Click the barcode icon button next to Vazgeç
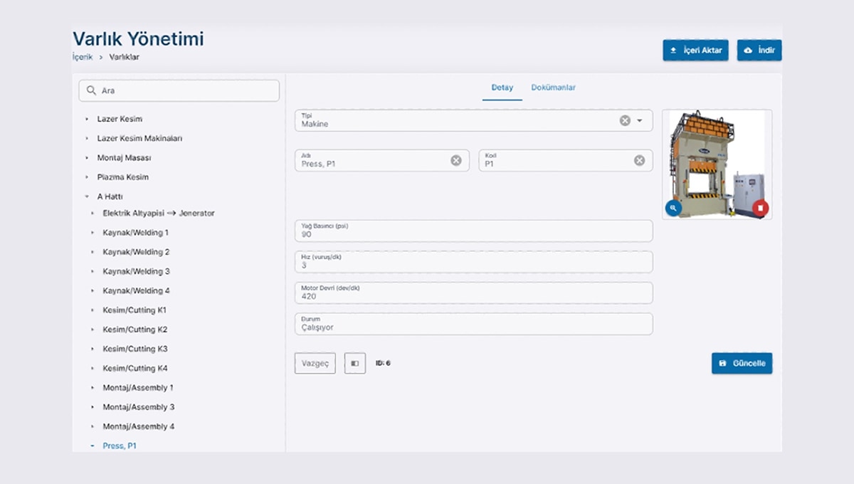This screenshot has height=484, width=854. pyautogui.click(x=355, y=363)
